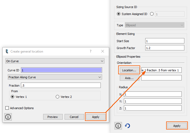This screenshot has height=133, width=190.
Task: Expand the Fraction Along Curve dropdown
Action: pyautogui.click(x=55, y=77)
